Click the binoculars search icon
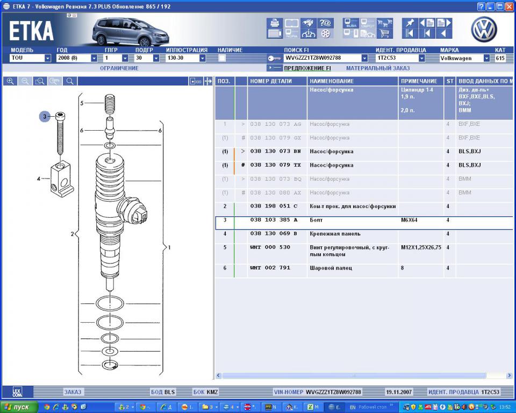The image size is (516, 413). click(x=309, y=23)
